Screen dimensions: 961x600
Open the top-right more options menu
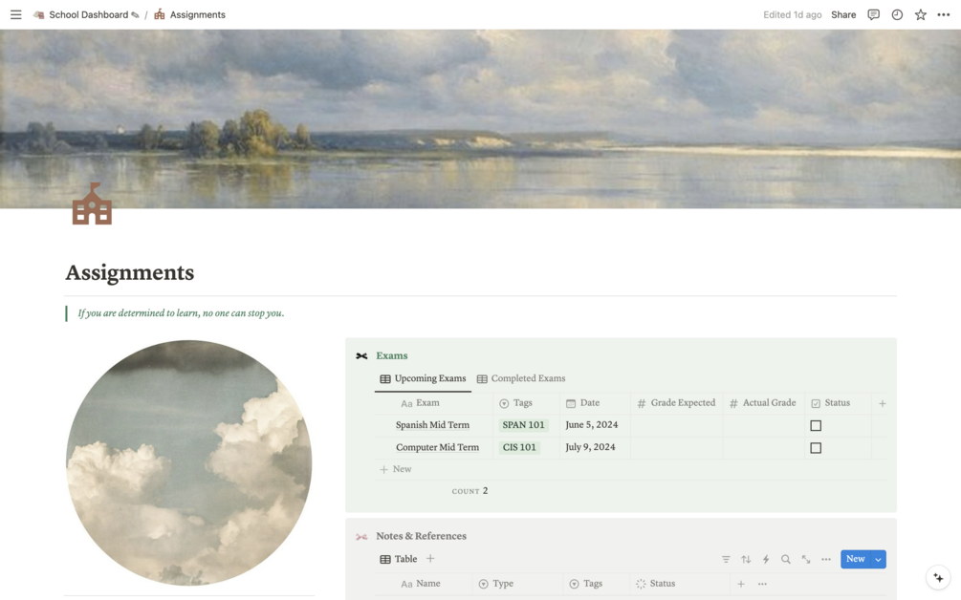tap(944, 14)
